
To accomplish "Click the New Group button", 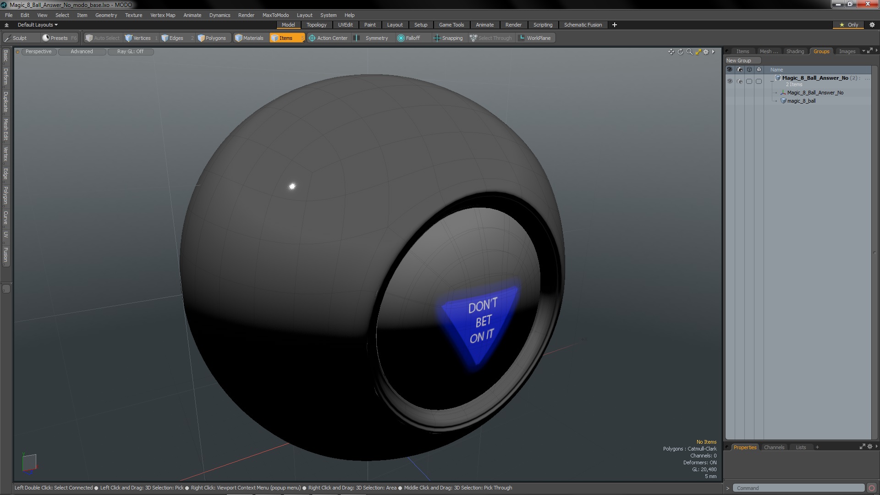I will tap(738, 60).
